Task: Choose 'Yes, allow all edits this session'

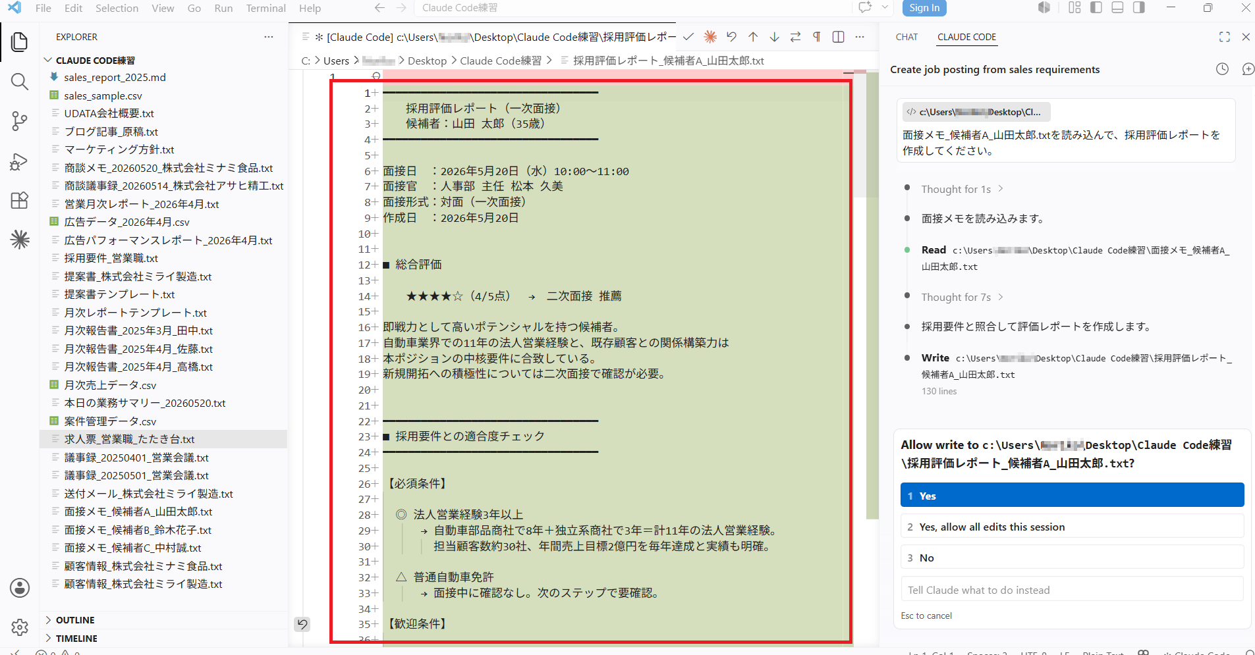Action: (1072, 527)
